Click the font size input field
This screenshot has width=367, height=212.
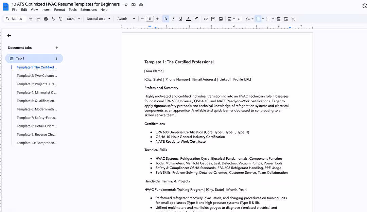(x=150, y=19)
